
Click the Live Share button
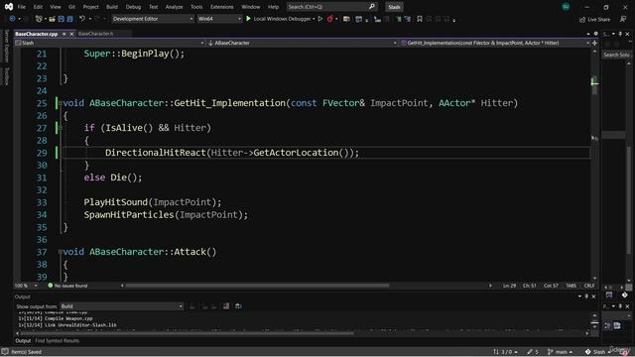tap(595, 19)
